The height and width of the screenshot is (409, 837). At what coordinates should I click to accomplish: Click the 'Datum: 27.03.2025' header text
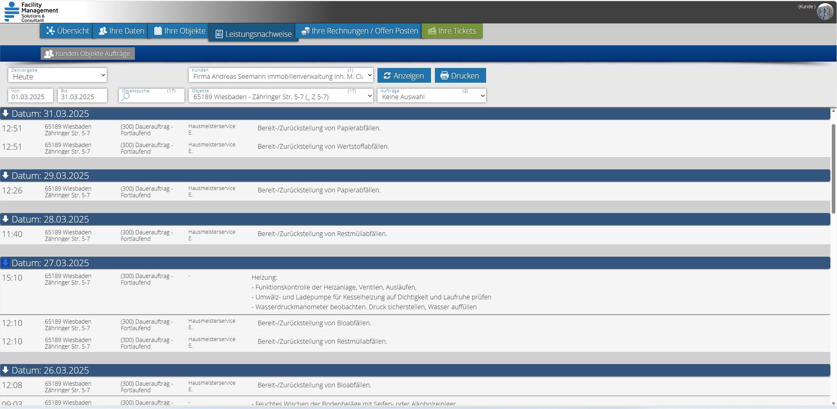[50, 263]
